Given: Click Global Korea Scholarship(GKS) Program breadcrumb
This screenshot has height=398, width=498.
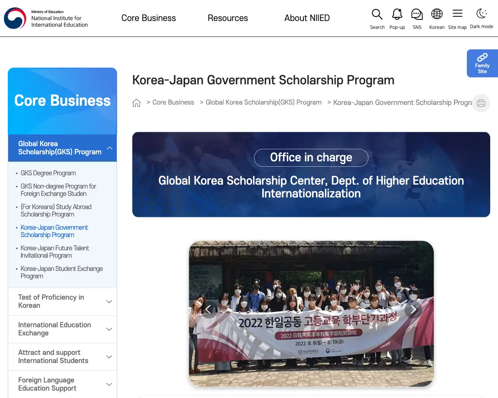Looking at the screenshot, I should 263,103.
